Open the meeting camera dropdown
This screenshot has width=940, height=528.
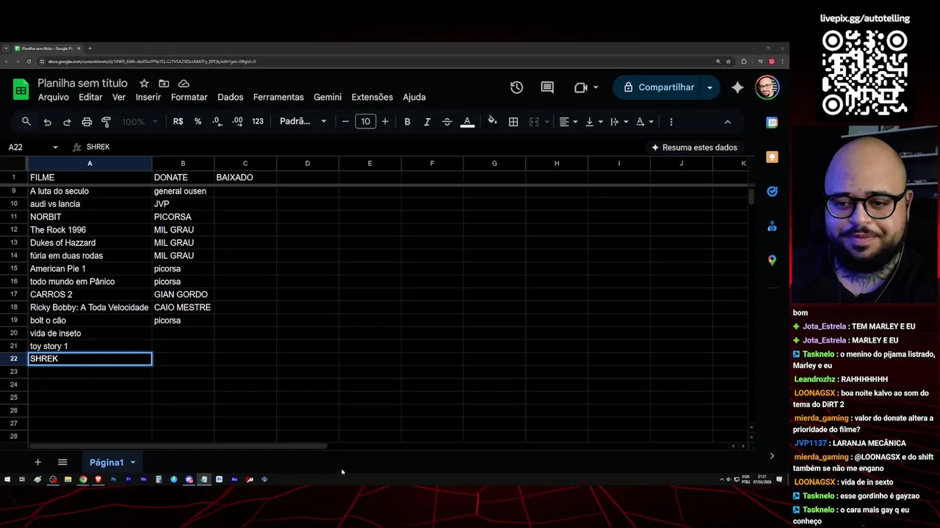click(x=586, y=87)
